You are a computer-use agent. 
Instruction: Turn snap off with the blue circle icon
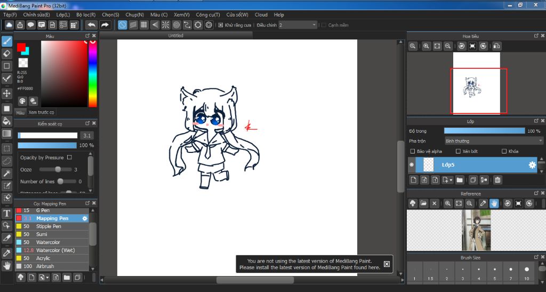122,25
